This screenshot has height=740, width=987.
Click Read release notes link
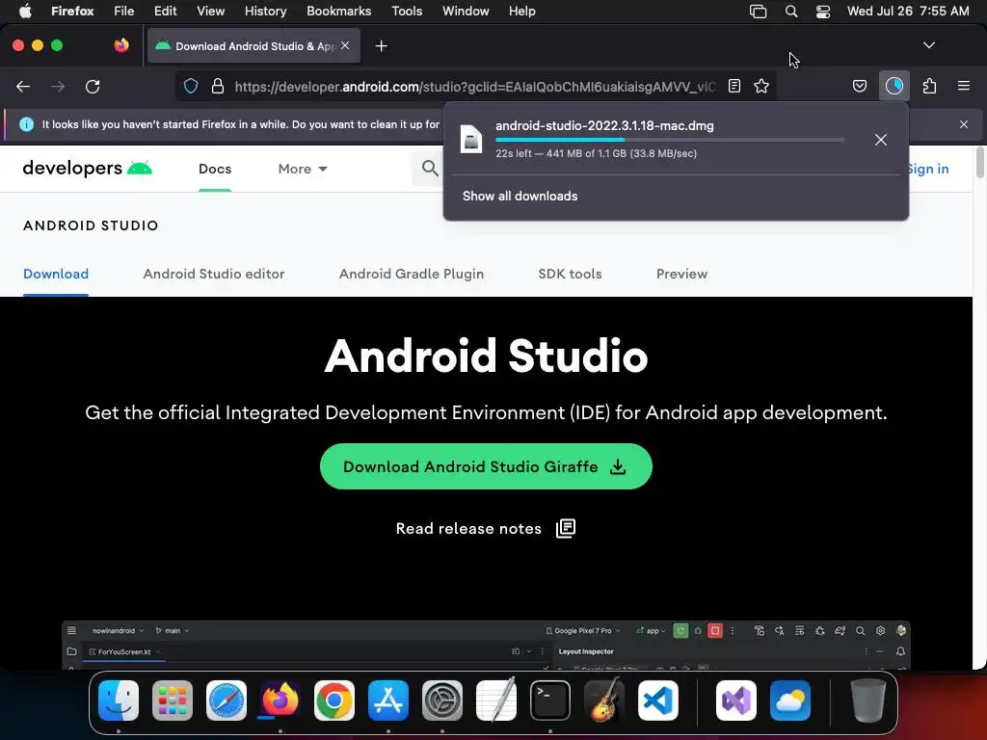486,529
